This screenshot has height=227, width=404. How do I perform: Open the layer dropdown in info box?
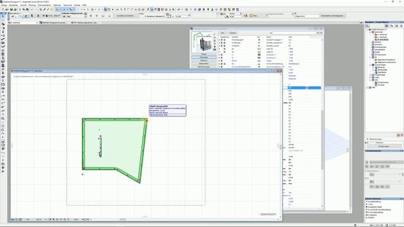pyautogui.click(x=53, y=16)
